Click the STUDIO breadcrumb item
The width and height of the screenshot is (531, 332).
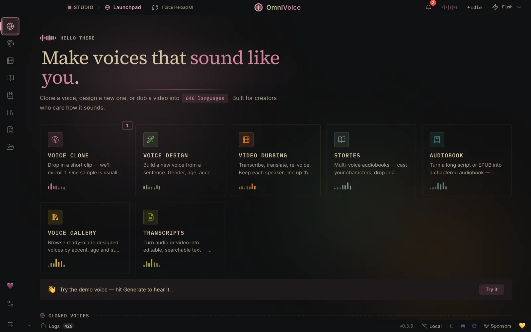[81, 7]
